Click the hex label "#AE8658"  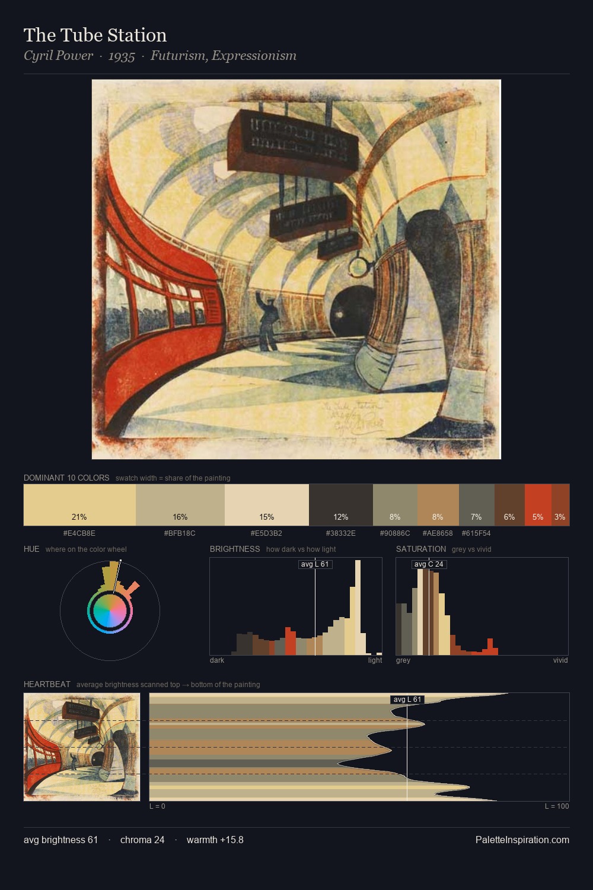(438, 533)
